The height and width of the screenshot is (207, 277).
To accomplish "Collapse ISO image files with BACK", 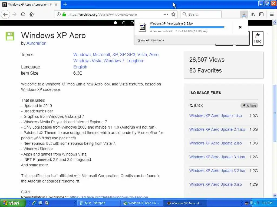I will point(196,105).
